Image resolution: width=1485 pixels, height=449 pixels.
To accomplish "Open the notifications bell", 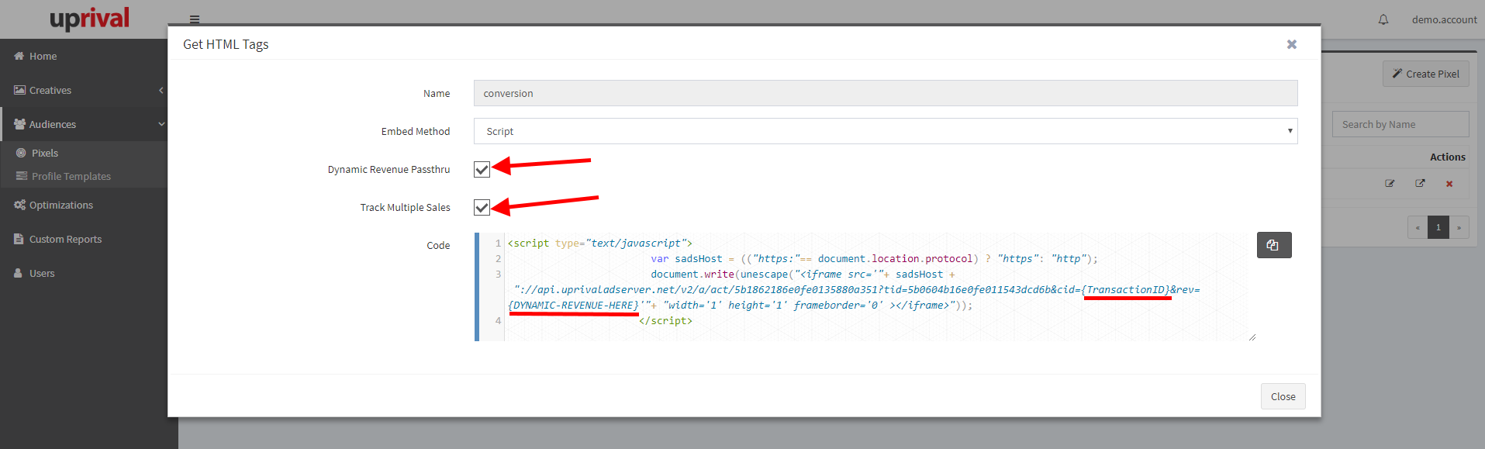I will coord(1383,19).
